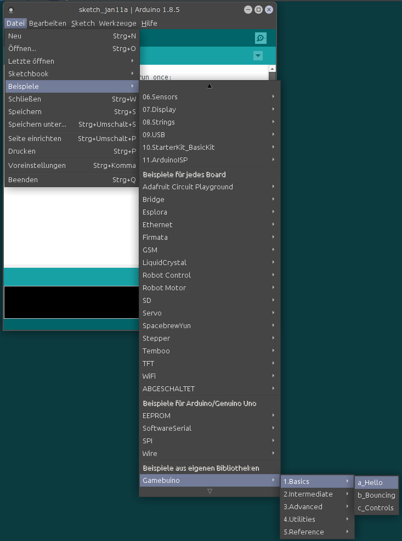
Task: Click the tab dropdown triangle icon
Action: (258, 56)
